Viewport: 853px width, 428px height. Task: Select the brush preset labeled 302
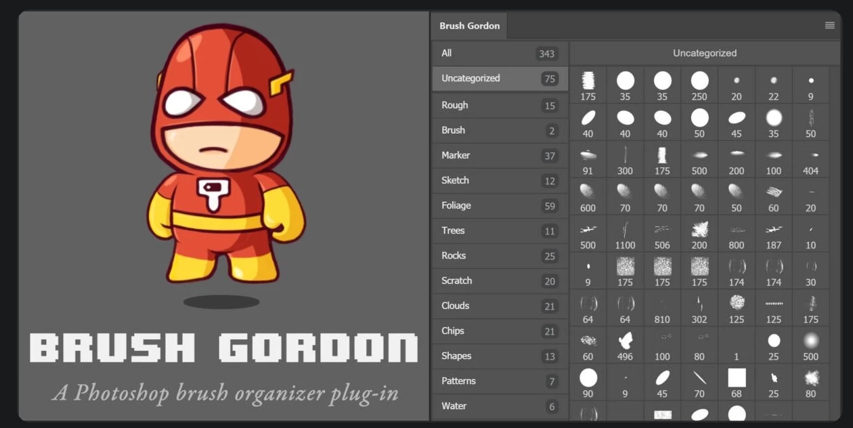699,308
